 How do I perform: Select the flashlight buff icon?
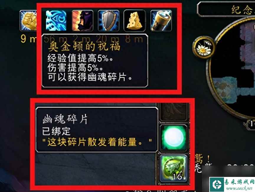tap(161, 20)
